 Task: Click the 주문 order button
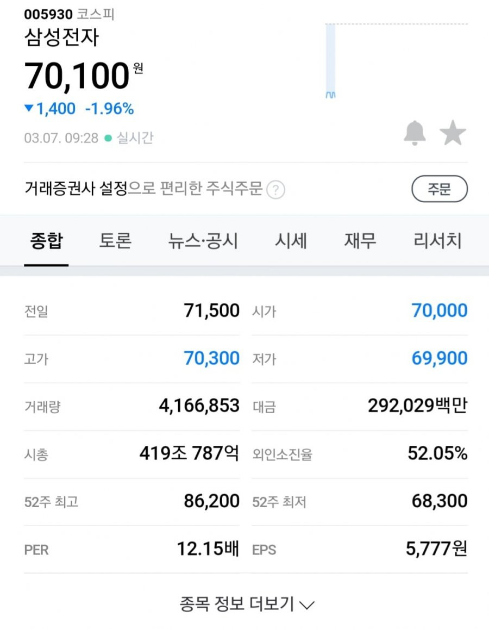(x=440, y=189)
